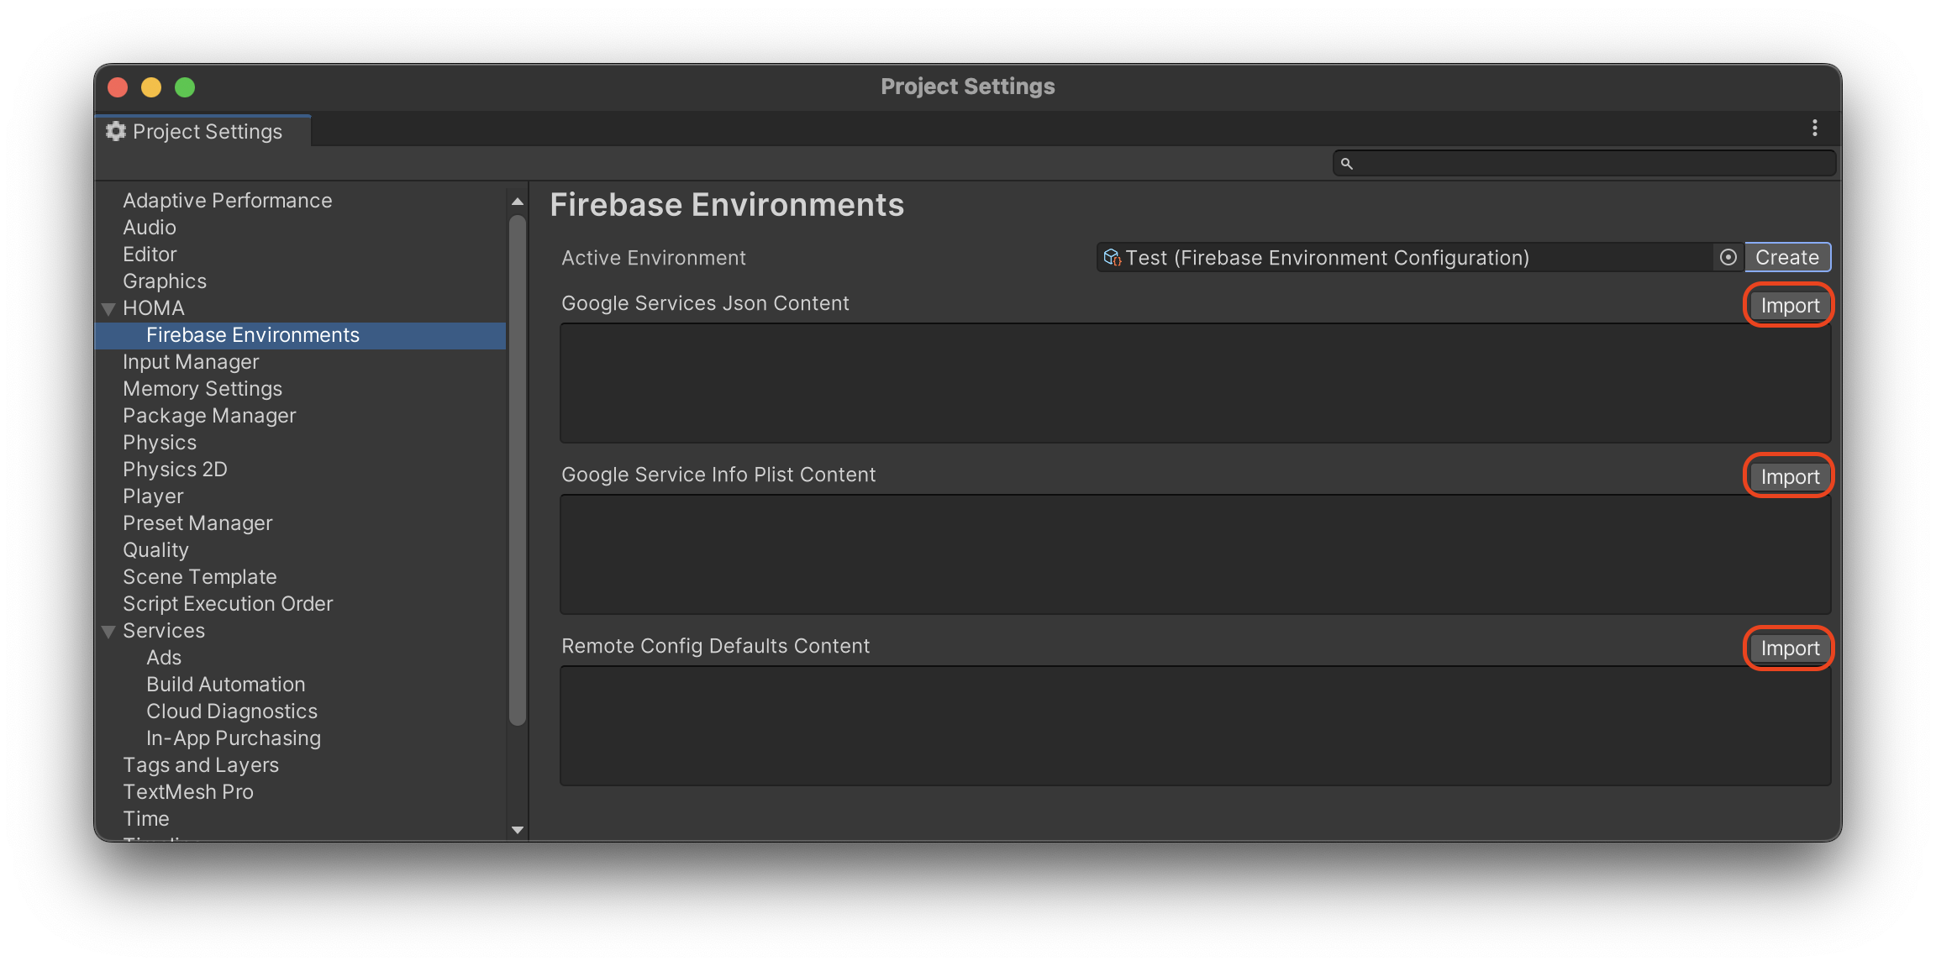Screen dimensions: 1936x966
Task: Click the settings search field
Action: click(1584, 163)
